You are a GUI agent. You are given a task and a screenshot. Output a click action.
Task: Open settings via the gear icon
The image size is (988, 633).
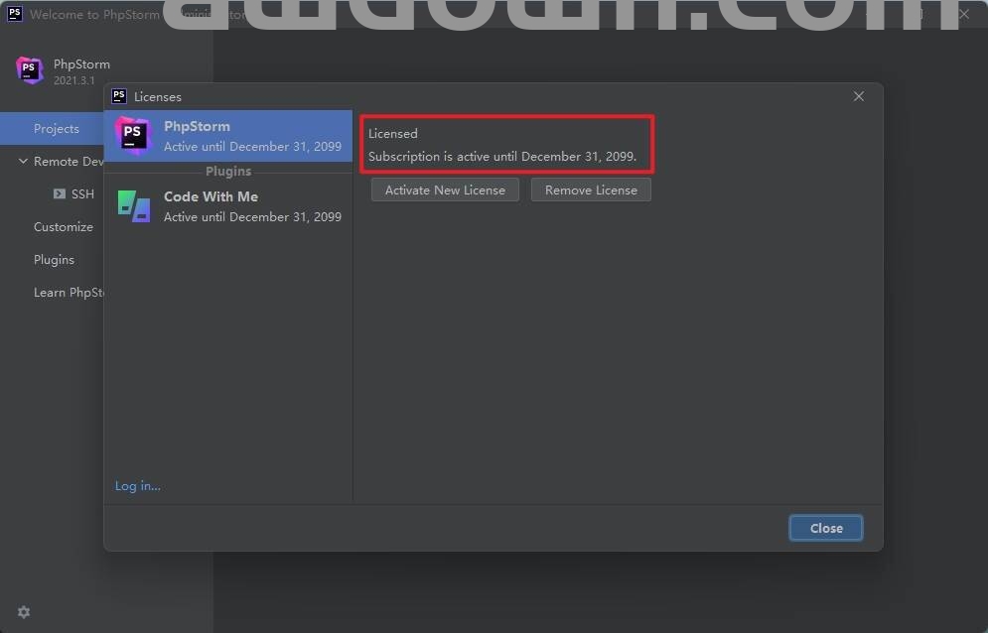[24, 612]
